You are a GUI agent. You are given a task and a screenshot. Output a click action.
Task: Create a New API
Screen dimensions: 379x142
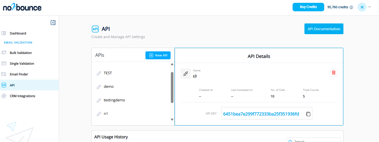(x=158, y=55)
